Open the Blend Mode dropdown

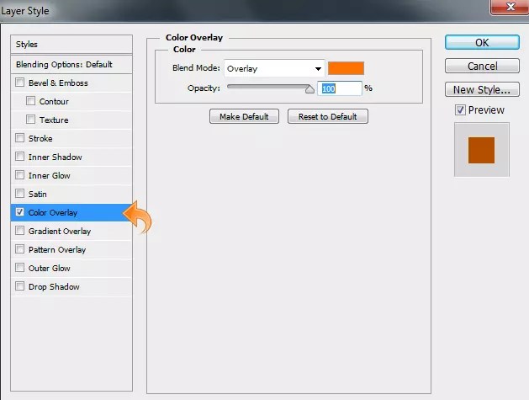(x=274, y=68)
